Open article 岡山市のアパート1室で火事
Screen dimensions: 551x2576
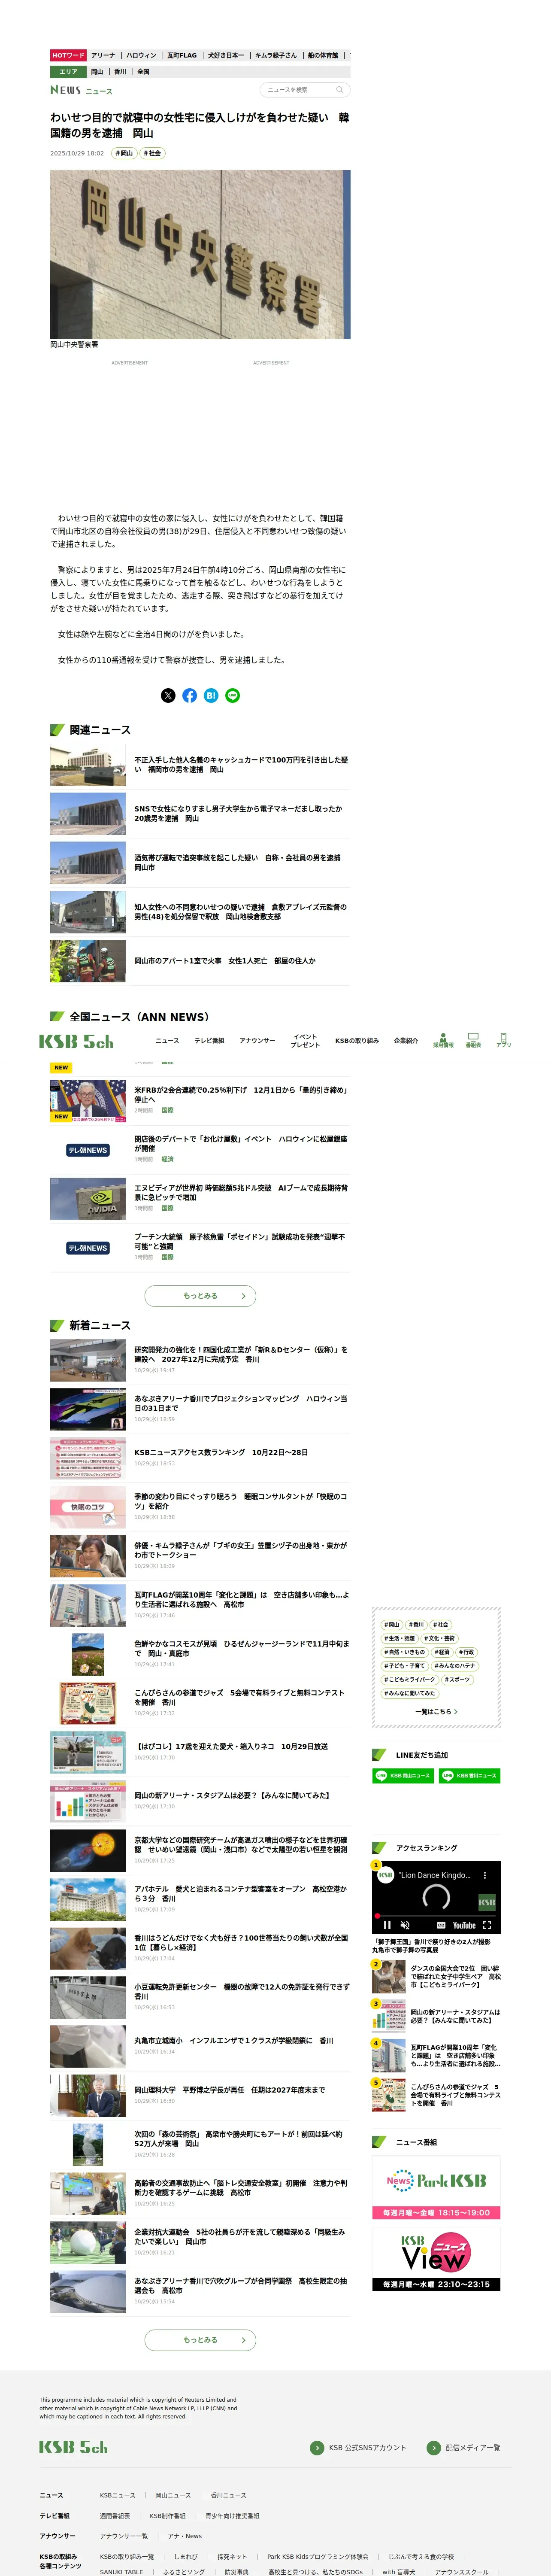[x=200, y=961]
